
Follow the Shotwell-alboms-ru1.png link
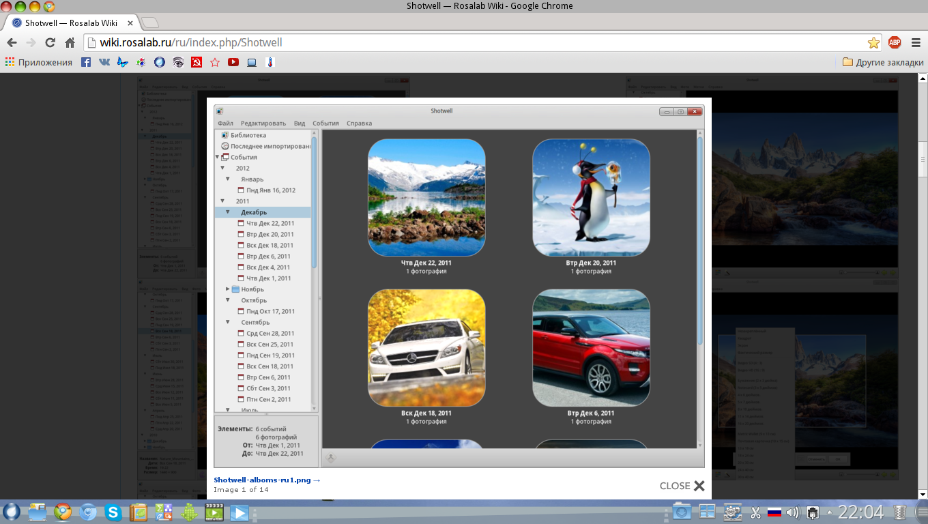(x=266, y=480)
